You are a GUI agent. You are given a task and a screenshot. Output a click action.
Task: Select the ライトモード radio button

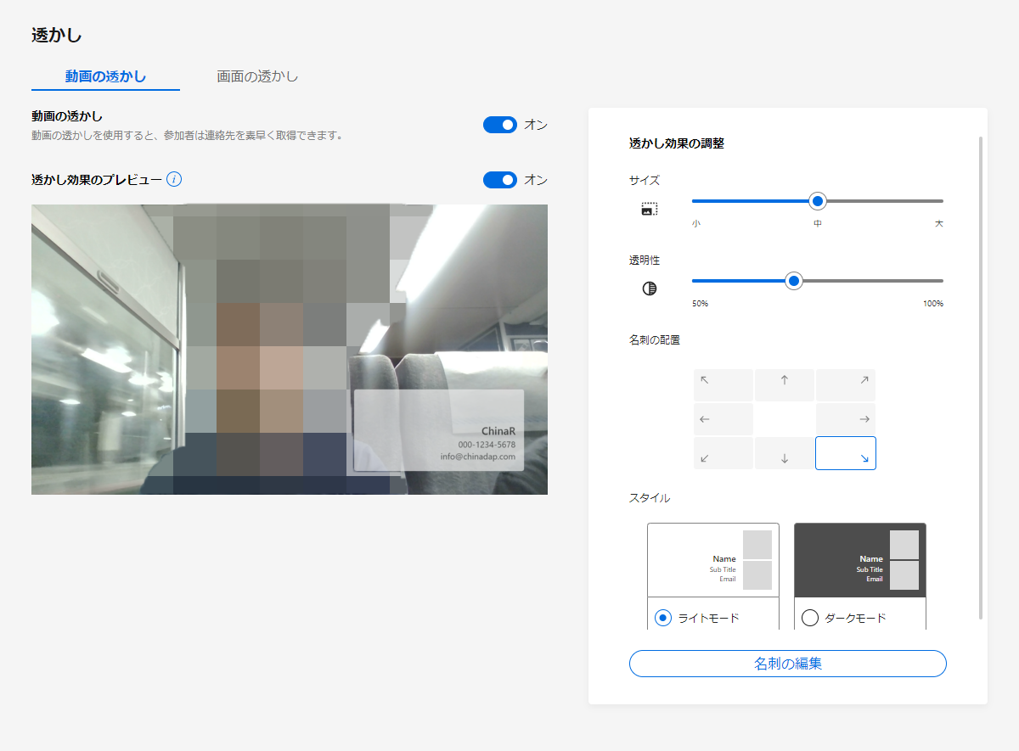click(663, 618)
